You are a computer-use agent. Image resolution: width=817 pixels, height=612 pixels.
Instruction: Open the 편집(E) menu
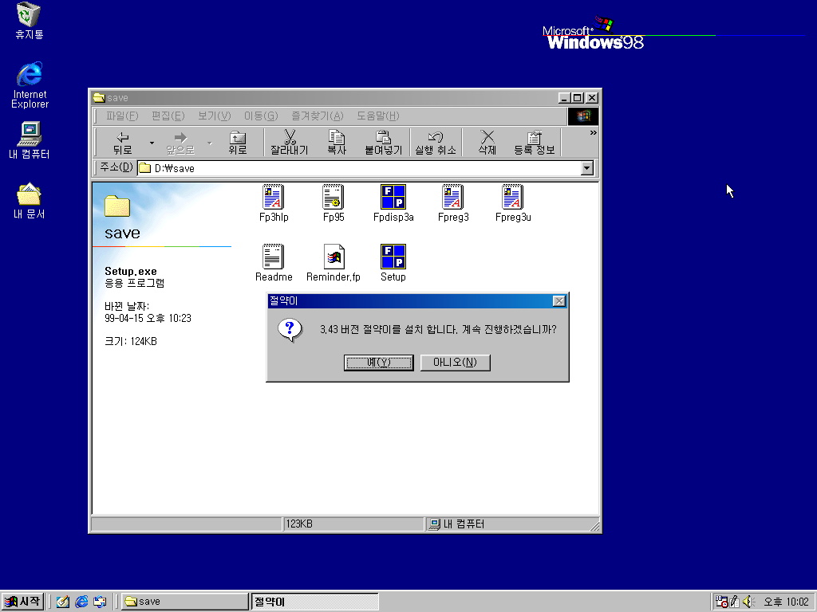tap(168, 116)
